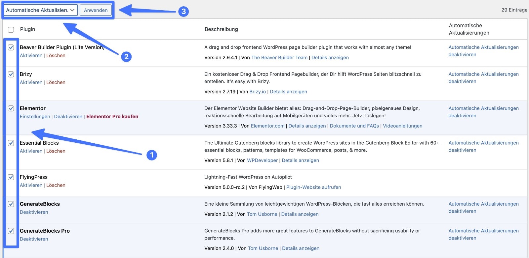529x258 pixels.
Task: Deactivate the Elementor plugin
Action: [68, 117]
